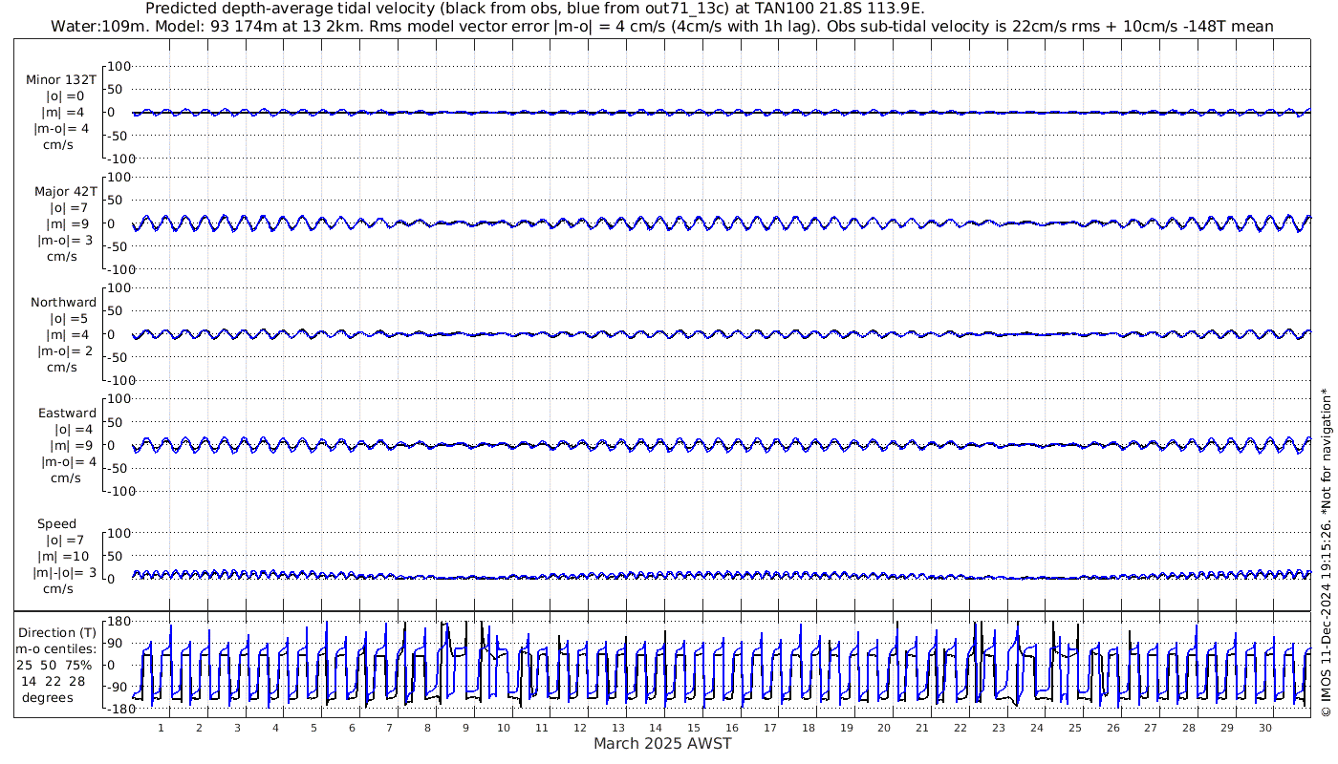
Task: Click day label '8' on the x-axis
Action: pos(427,728)
